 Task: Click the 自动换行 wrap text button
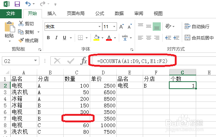197,26
